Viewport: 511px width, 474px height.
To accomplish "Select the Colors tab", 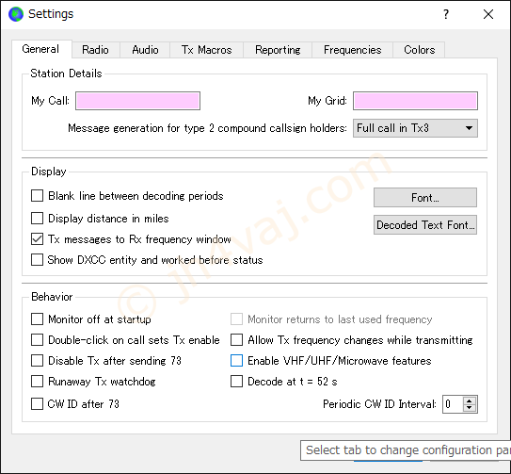I will [x=419, y=50].
